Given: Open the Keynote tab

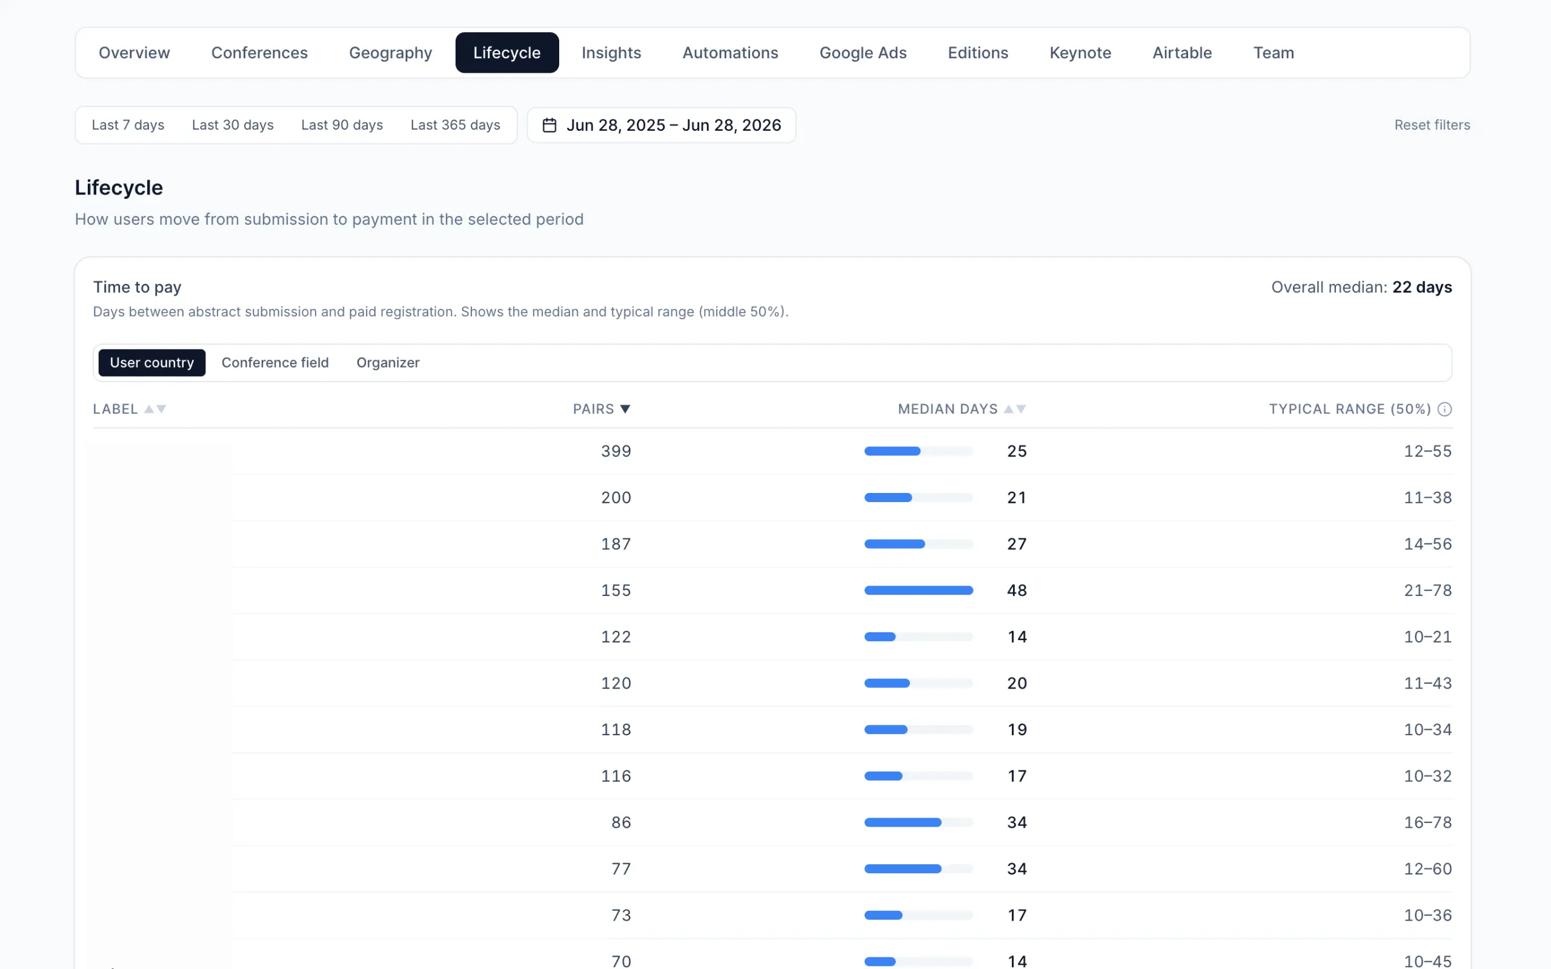Looking at the screenshot, I should 1080,53.
